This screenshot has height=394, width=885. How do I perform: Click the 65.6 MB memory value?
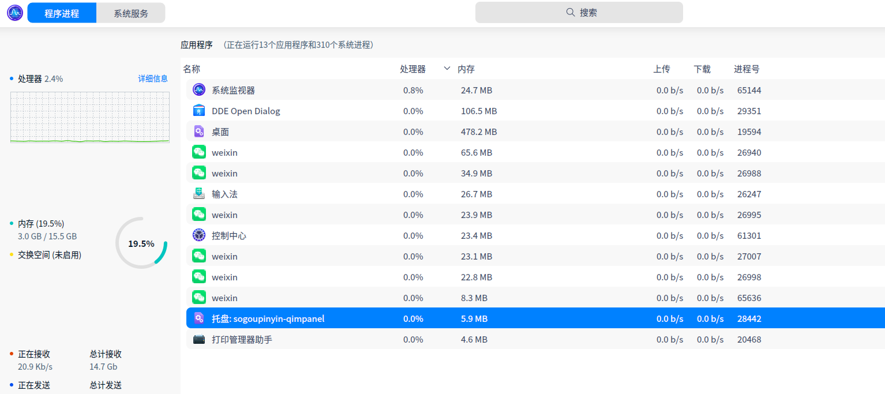(x=477, y=152)
